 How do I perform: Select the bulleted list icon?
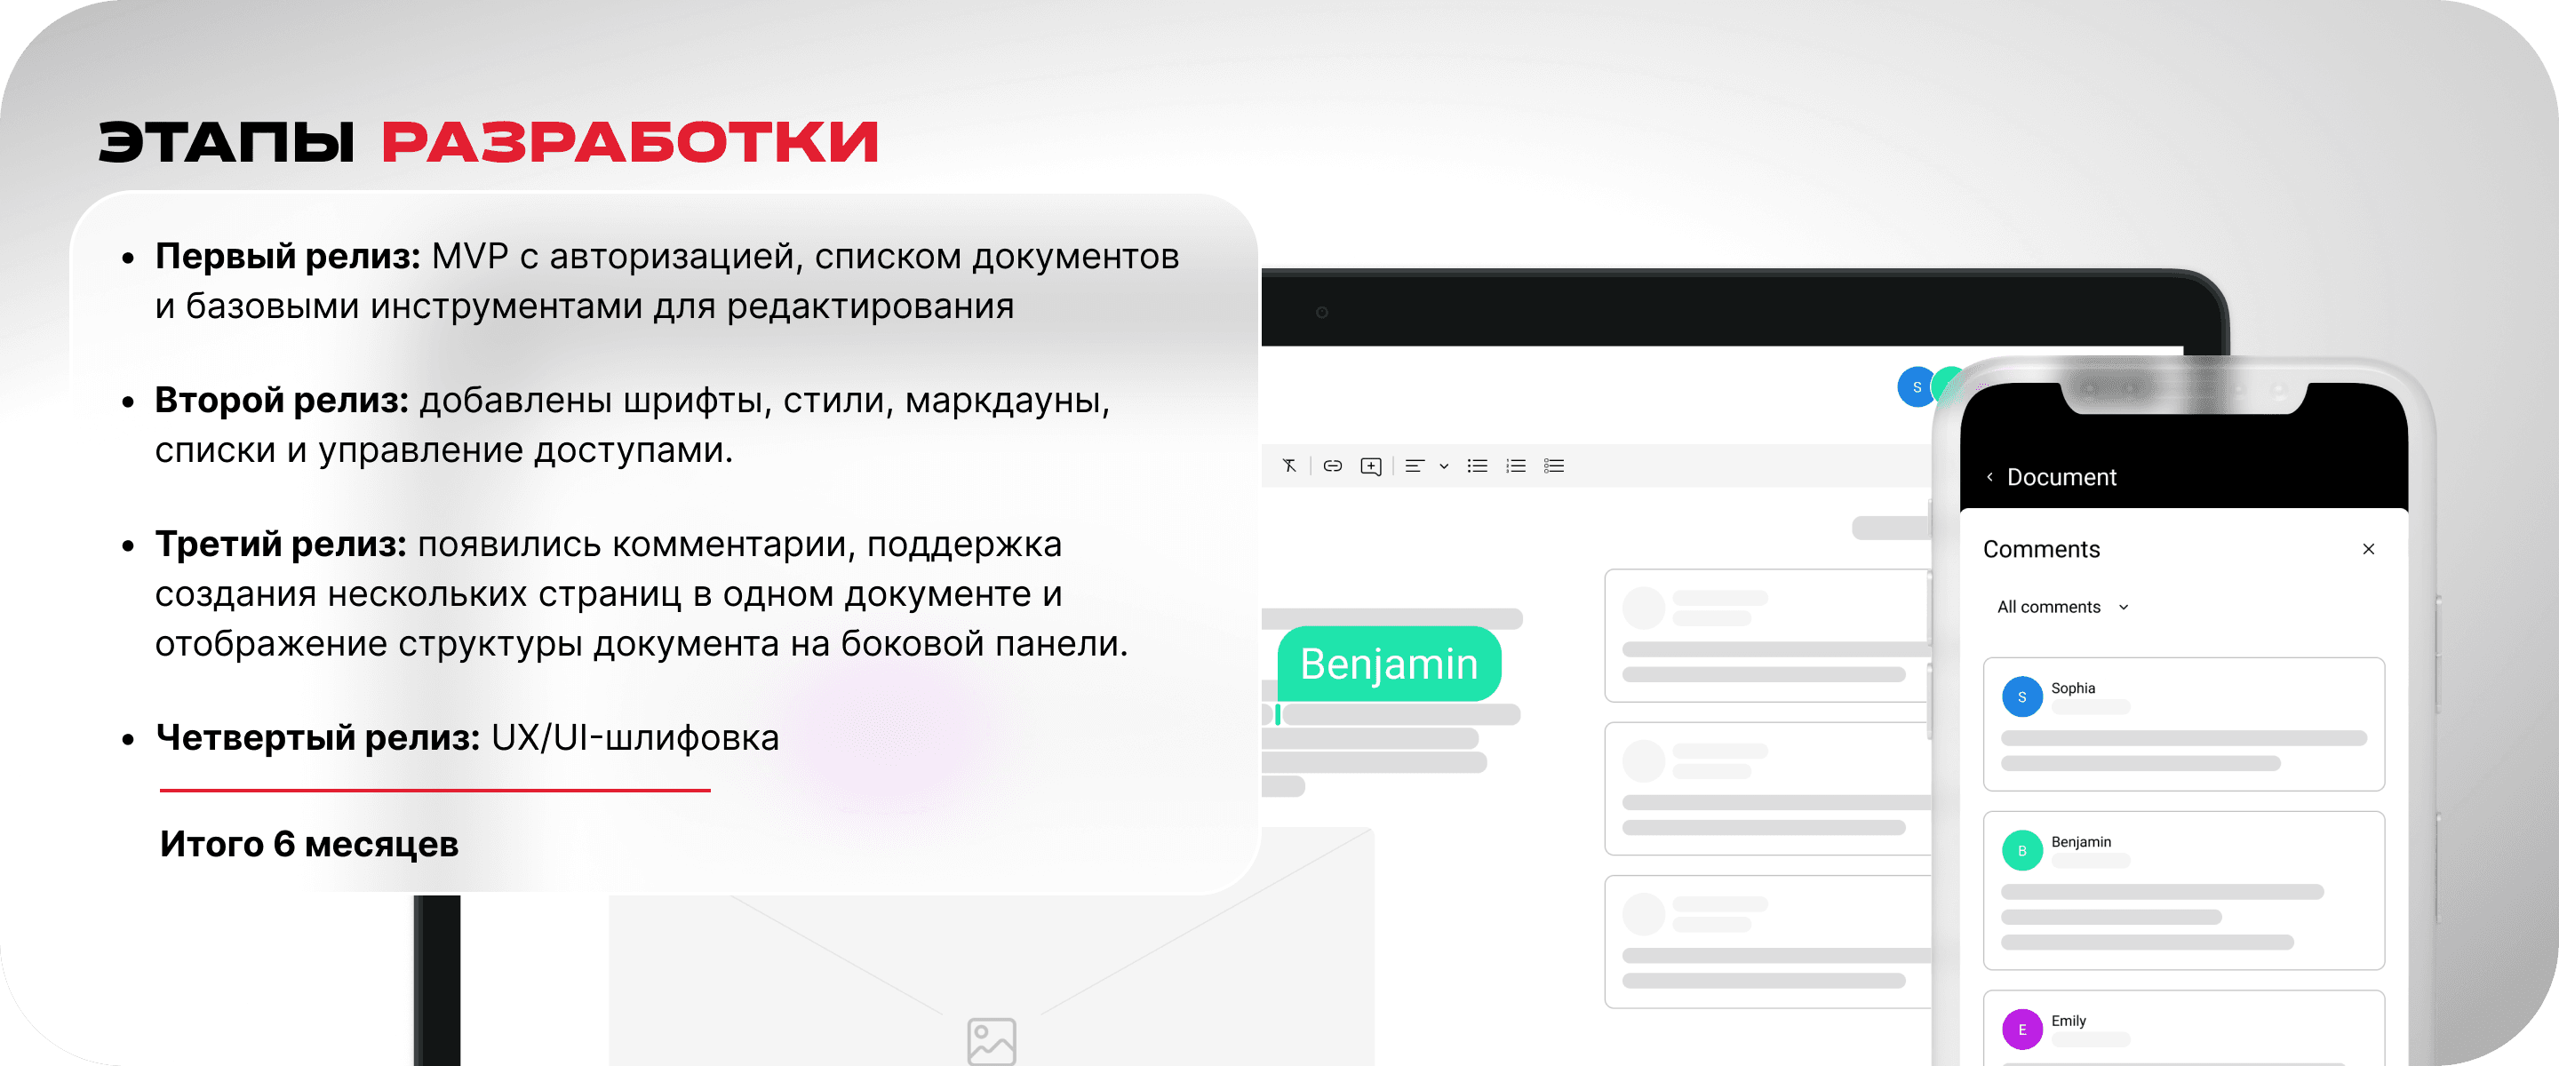click(x=1477, y=466)
